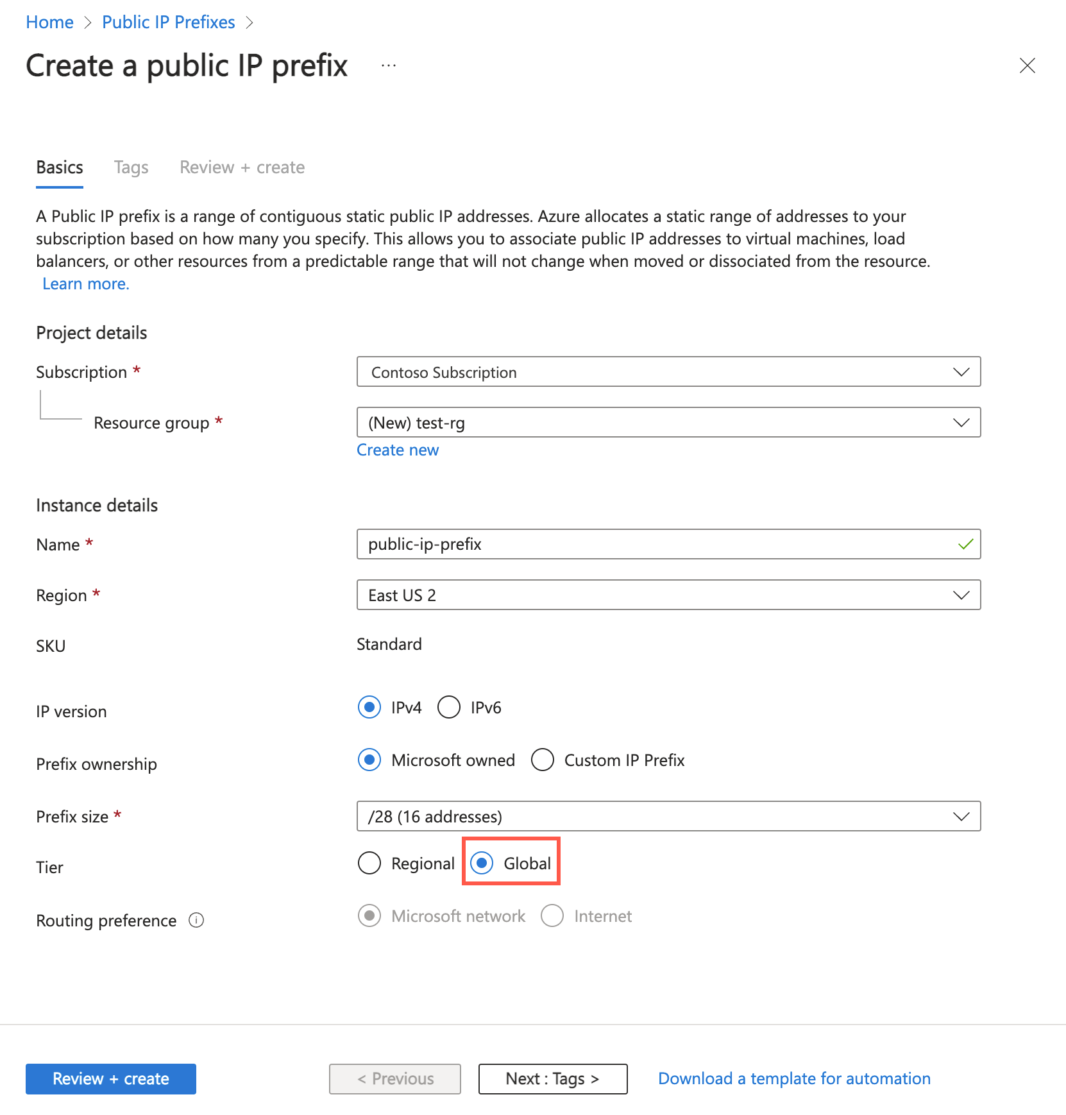Switch Tier to Regional
This screenshot has height=1115, width=1066.
tap(369, 864)
